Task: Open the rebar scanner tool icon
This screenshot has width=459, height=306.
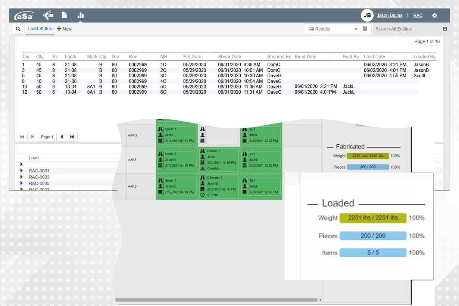Action: pyautogui.click(x=48, y=15)
